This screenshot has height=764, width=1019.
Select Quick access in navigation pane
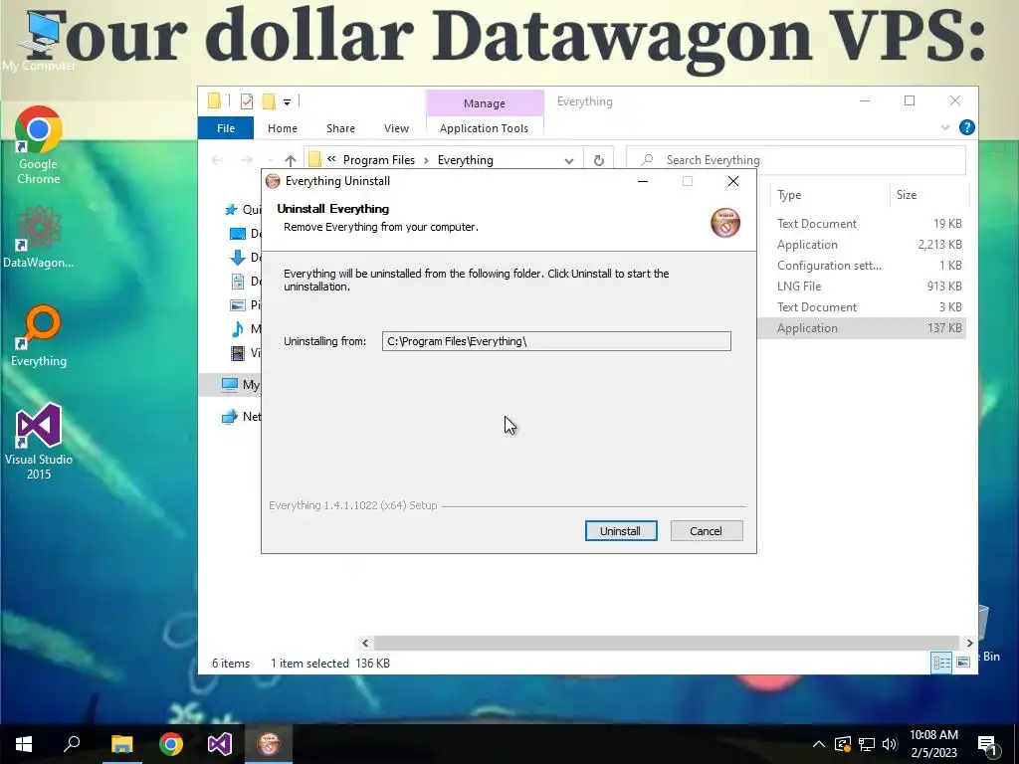241,209
